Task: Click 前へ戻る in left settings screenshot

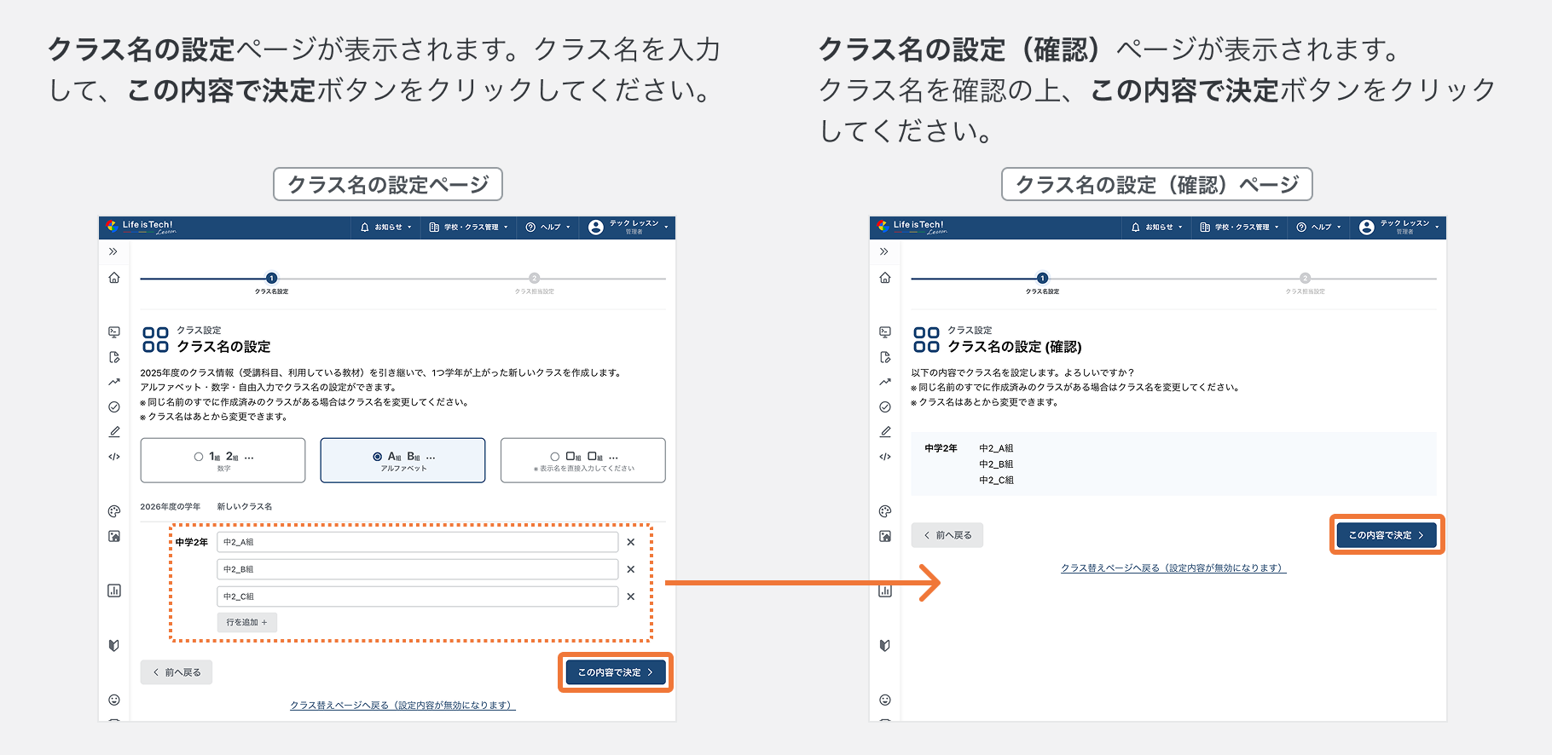Action: (177, 672)
